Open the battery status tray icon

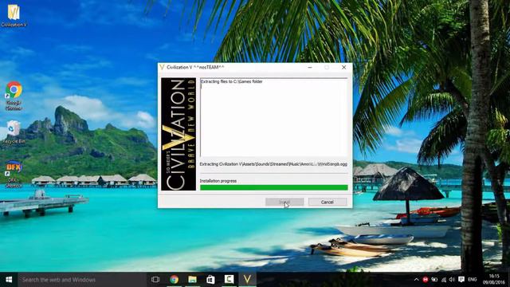[434, 280]
